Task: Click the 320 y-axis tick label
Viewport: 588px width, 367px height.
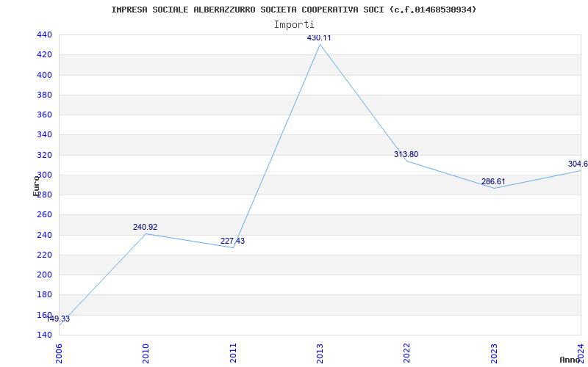Action: [44, 155]
